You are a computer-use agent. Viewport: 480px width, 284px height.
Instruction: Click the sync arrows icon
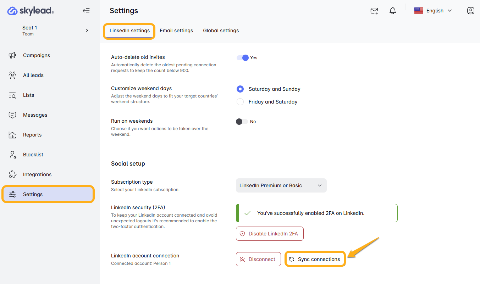click(x=292, y=259)
